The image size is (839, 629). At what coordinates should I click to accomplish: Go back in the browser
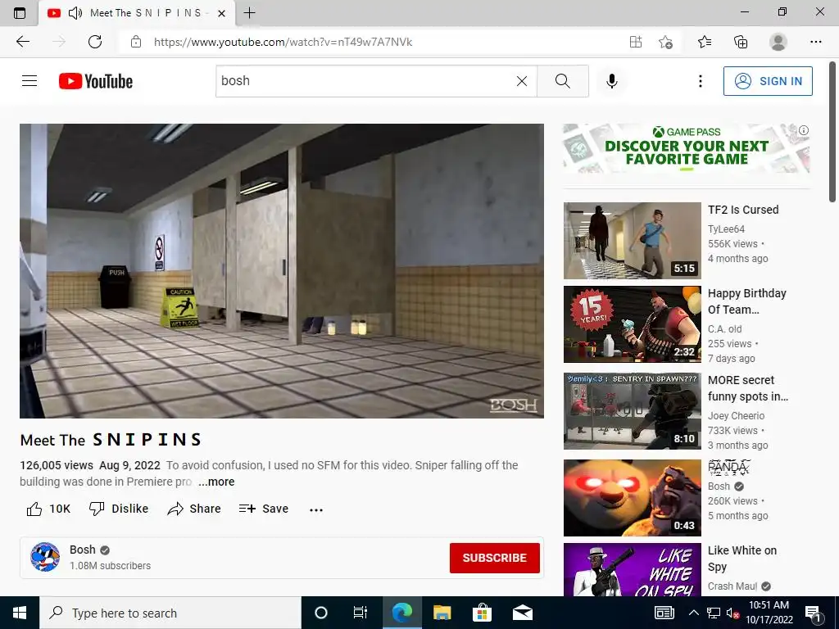click(x=23, y=42)
